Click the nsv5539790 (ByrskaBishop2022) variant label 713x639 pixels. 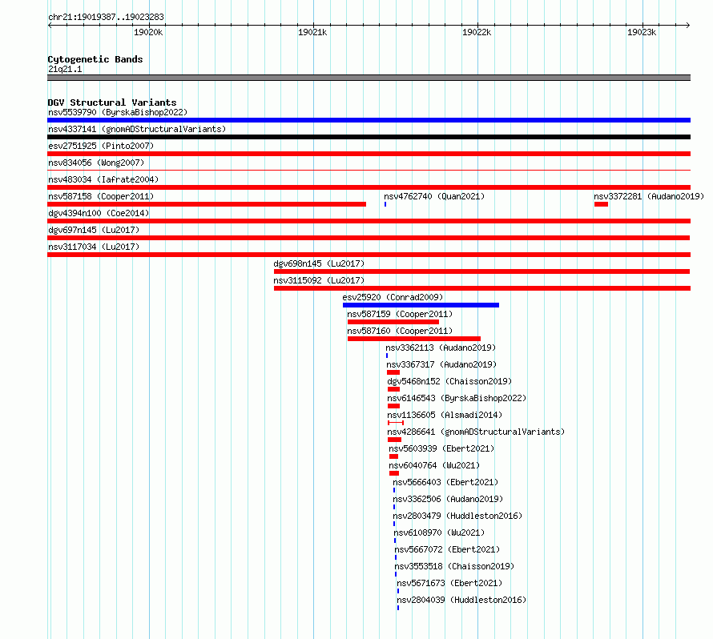coord(118,112)
